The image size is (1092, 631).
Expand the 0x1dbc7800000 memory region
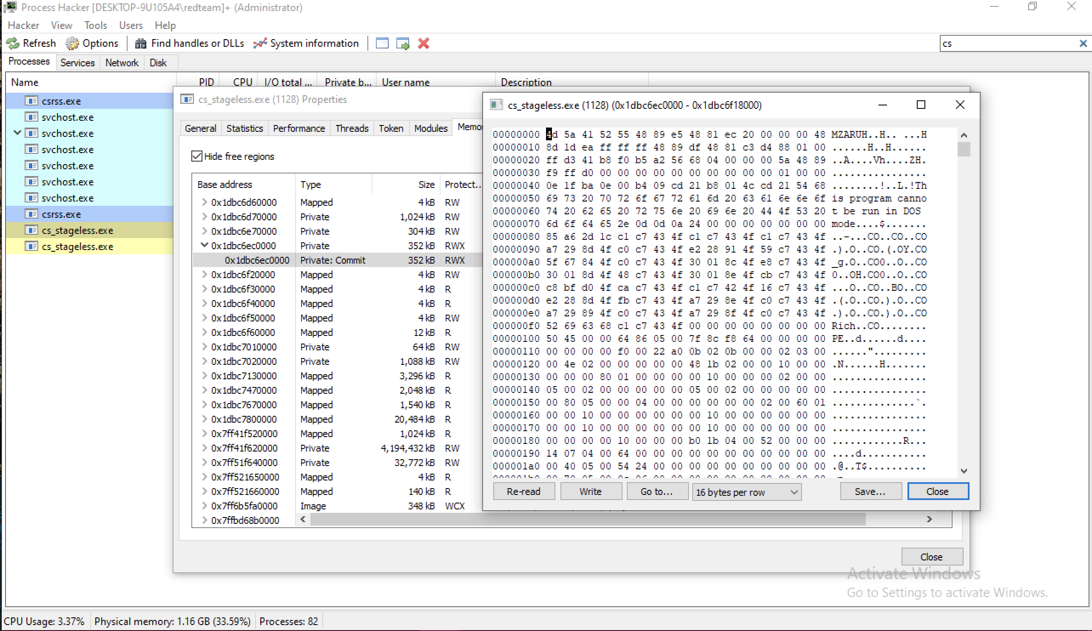[x=204, y=419]
